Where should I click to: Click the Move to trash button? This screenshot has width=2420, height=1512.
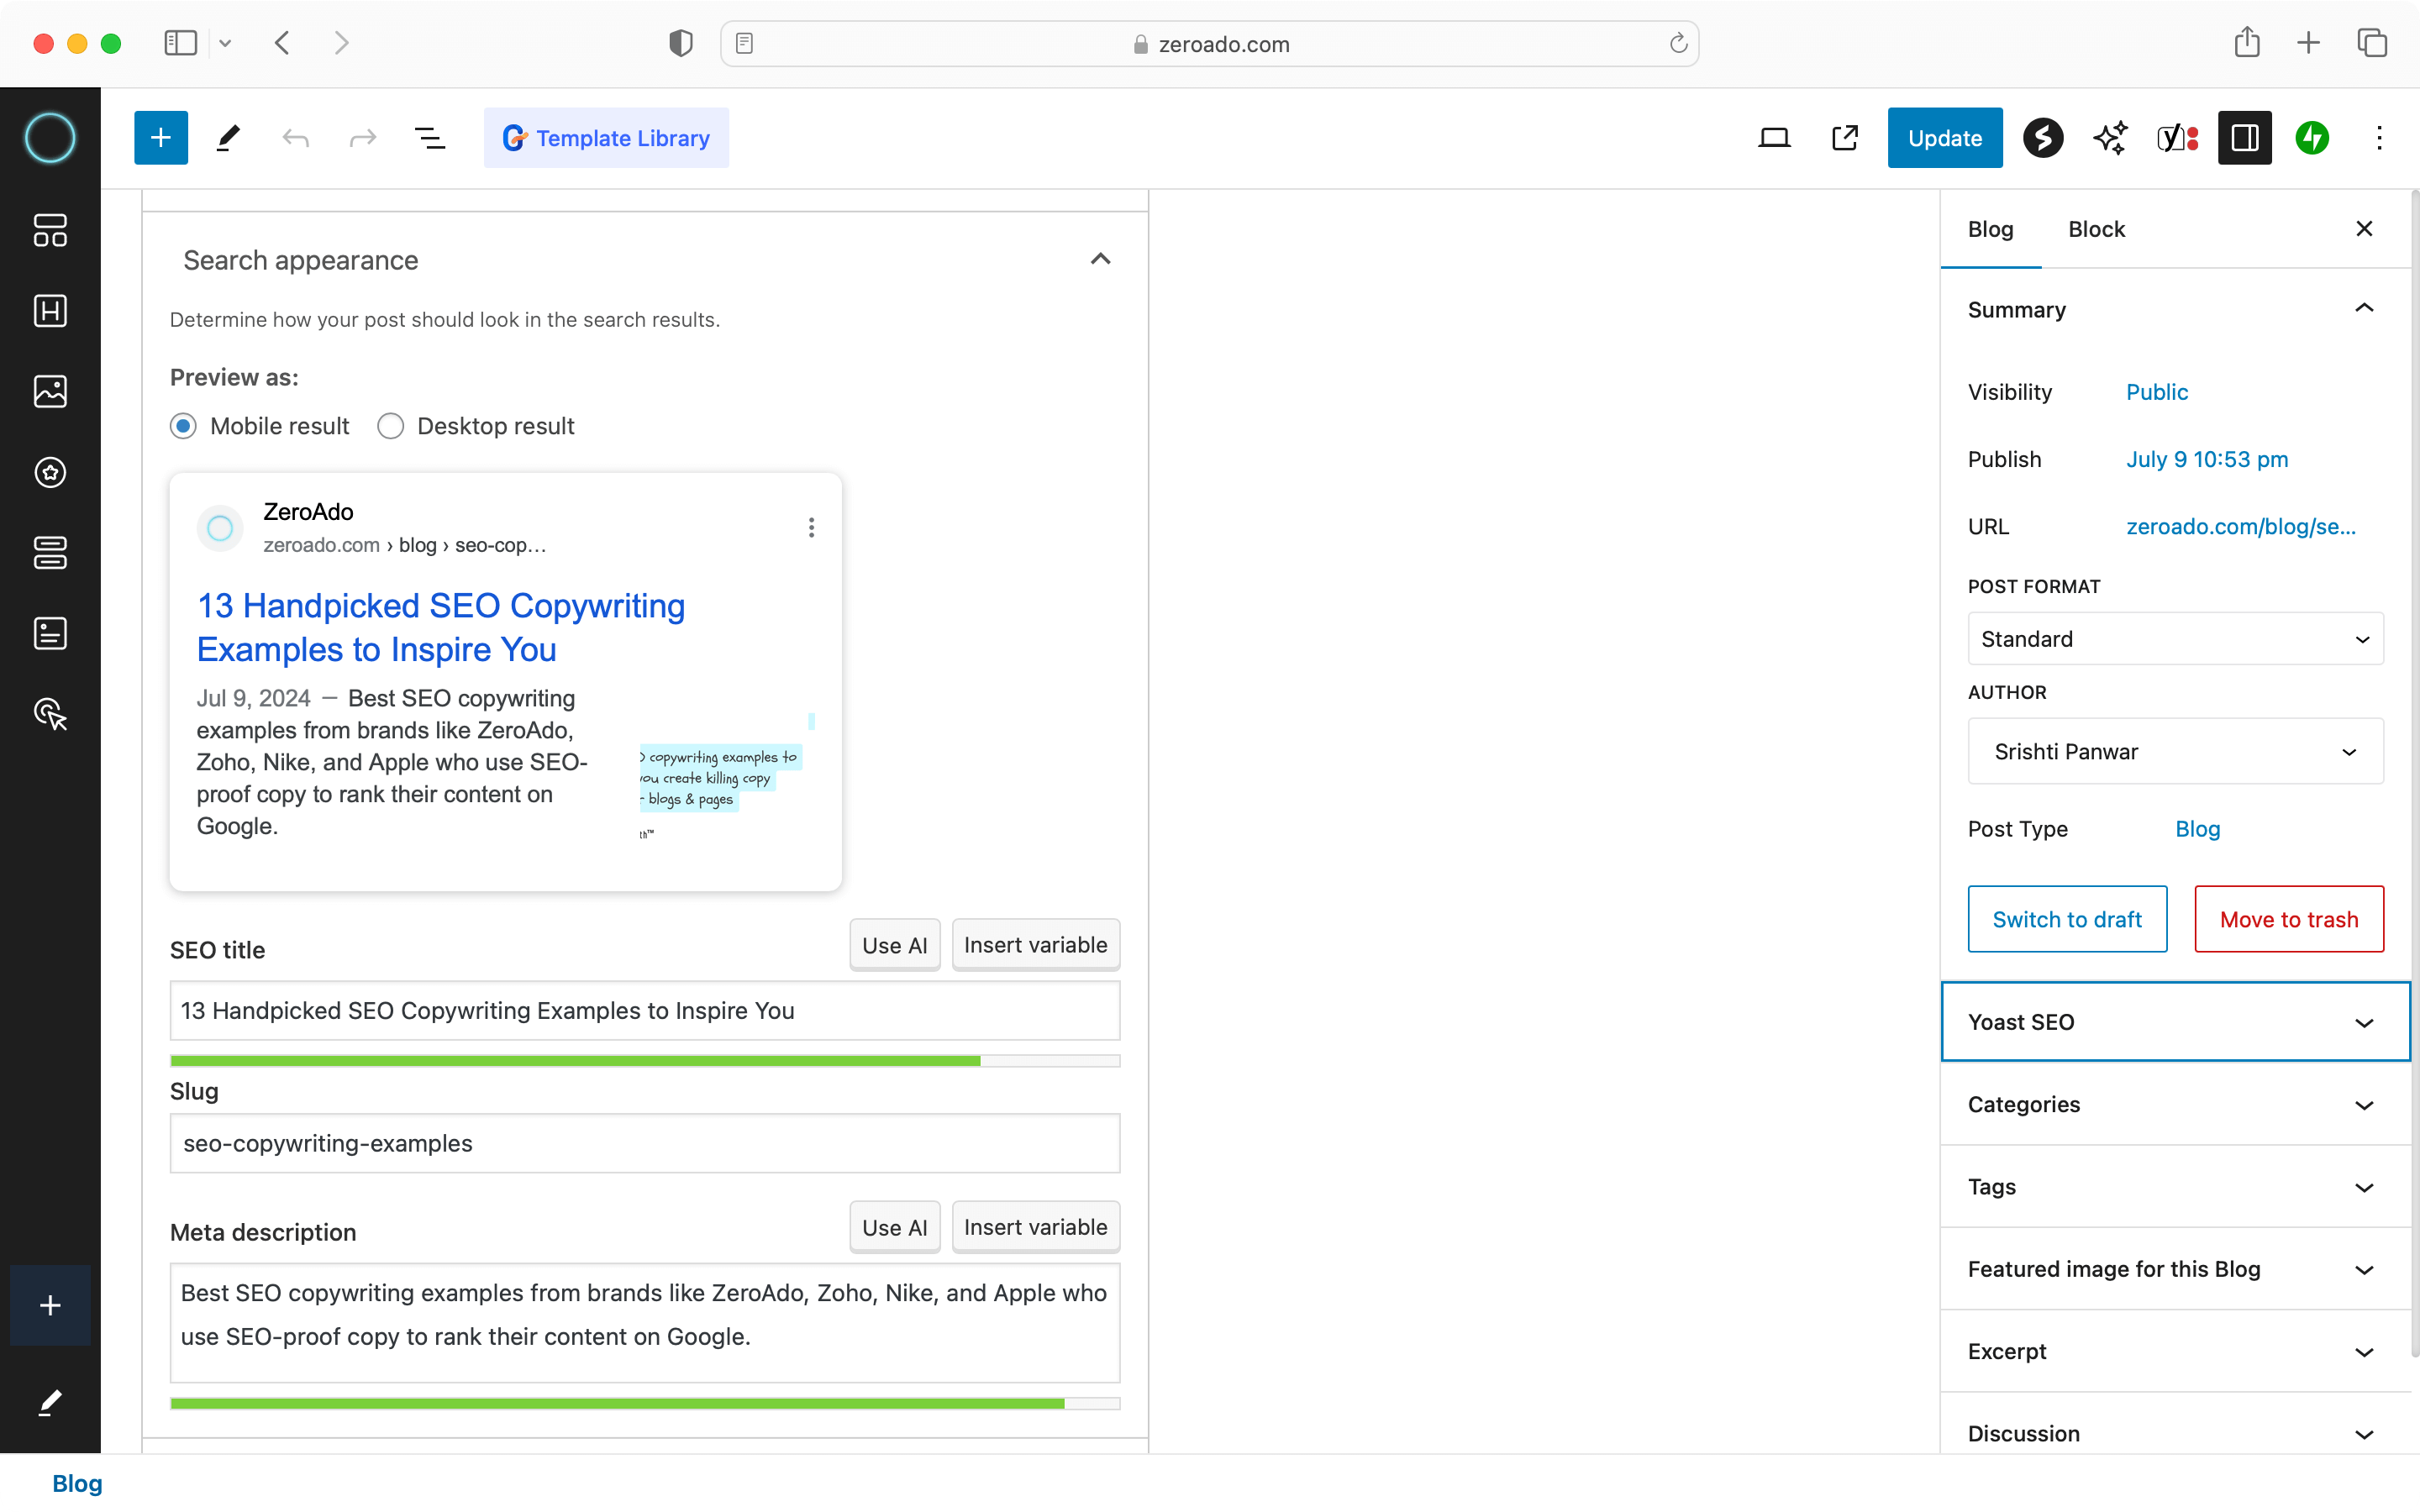2287,918
